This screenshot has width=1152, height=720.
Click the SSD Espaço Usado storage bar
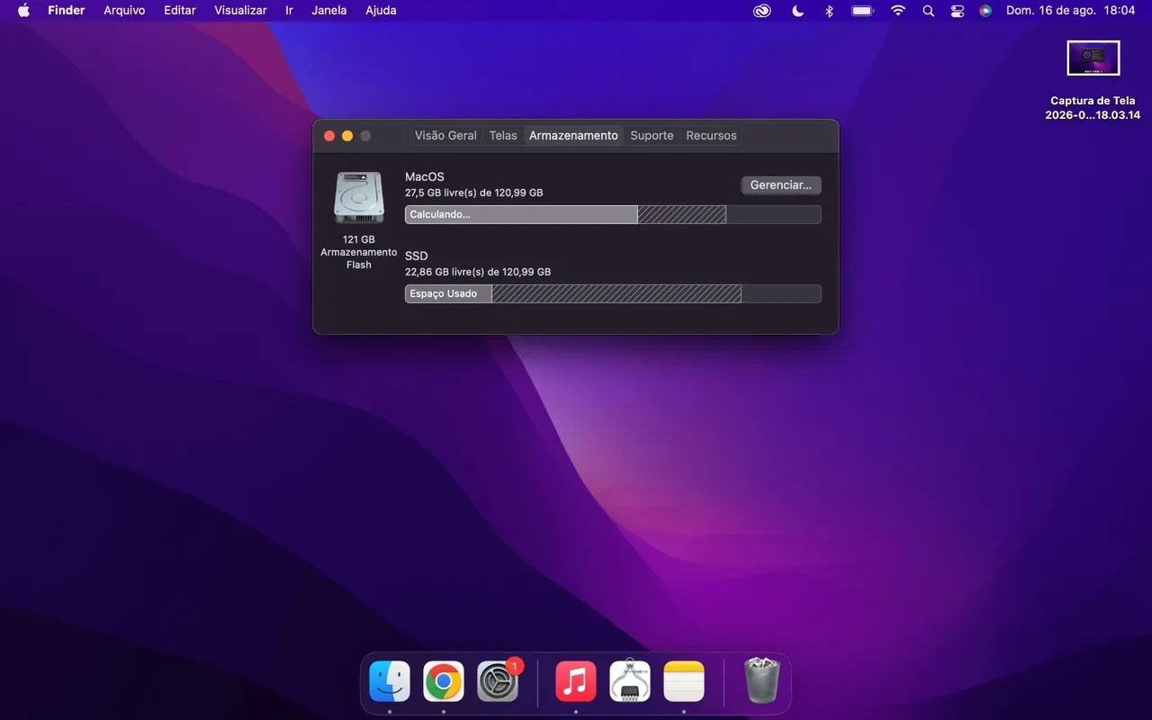[x=613, y=293]
